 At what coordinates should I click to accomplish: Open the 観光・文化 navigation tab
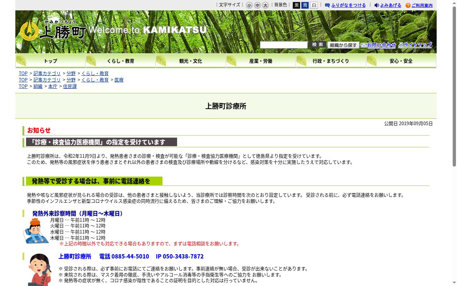tap(191, 61)
